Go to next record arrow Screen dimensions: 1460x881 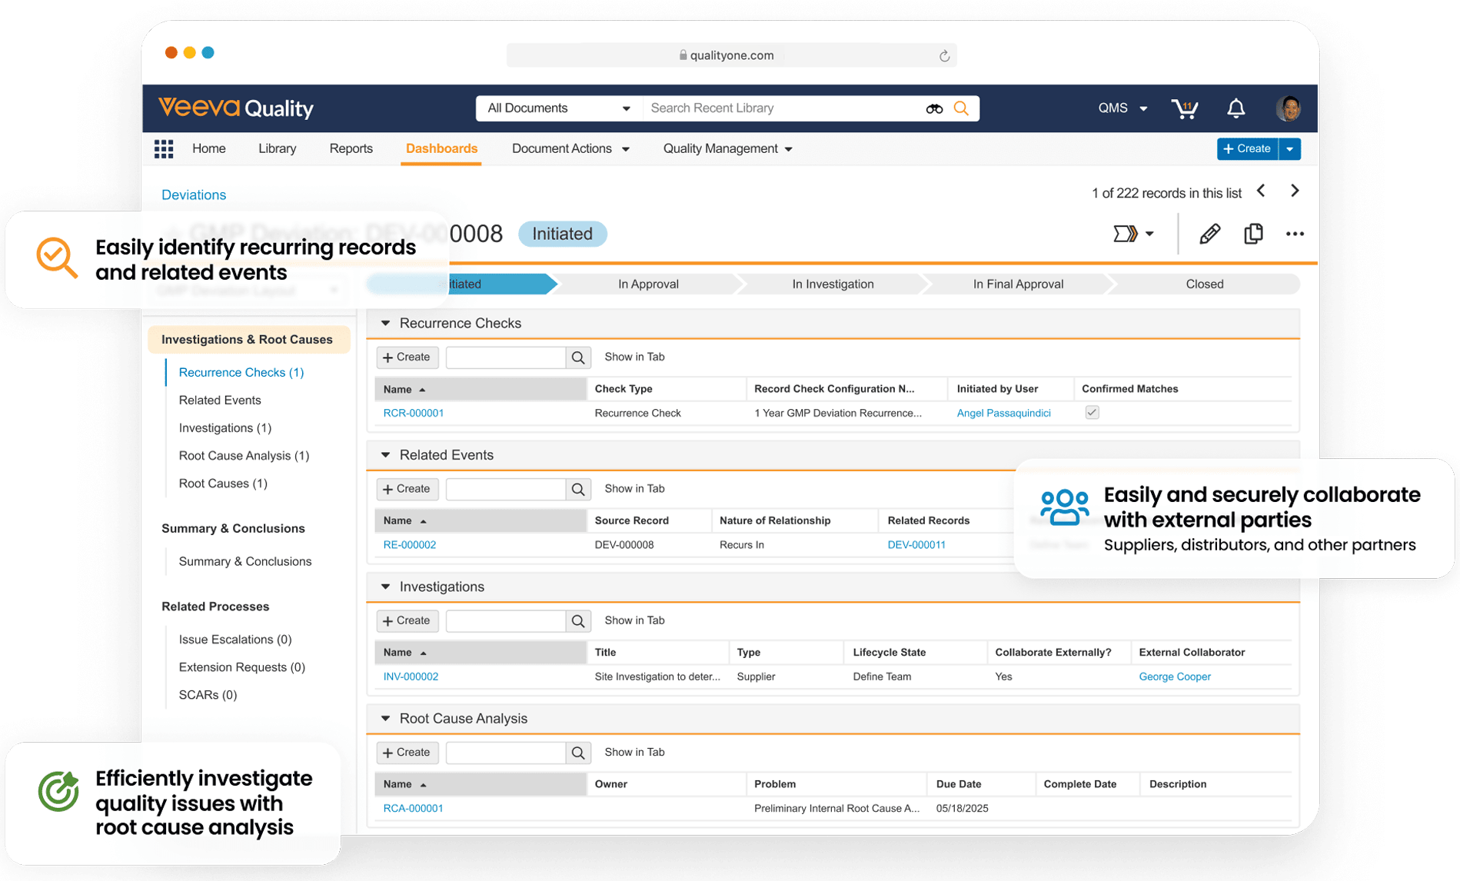pos(1295,191)
